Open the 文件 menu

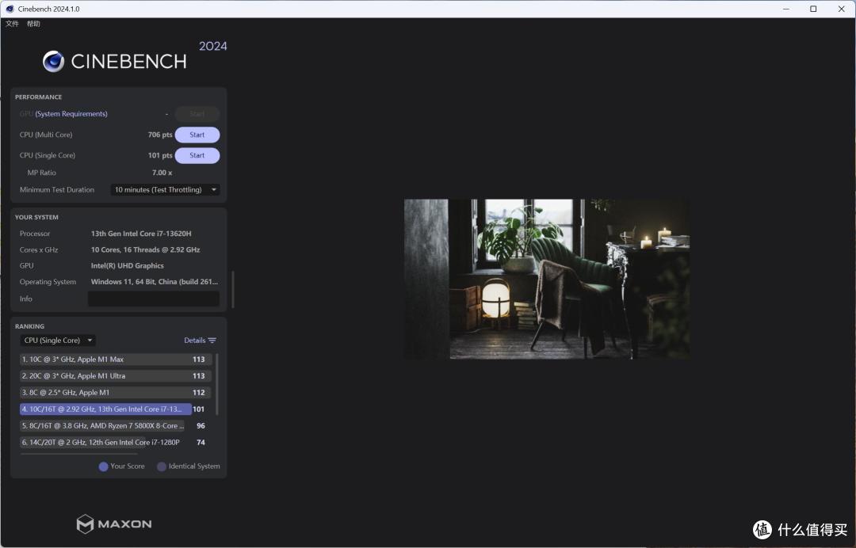(12, 24)
